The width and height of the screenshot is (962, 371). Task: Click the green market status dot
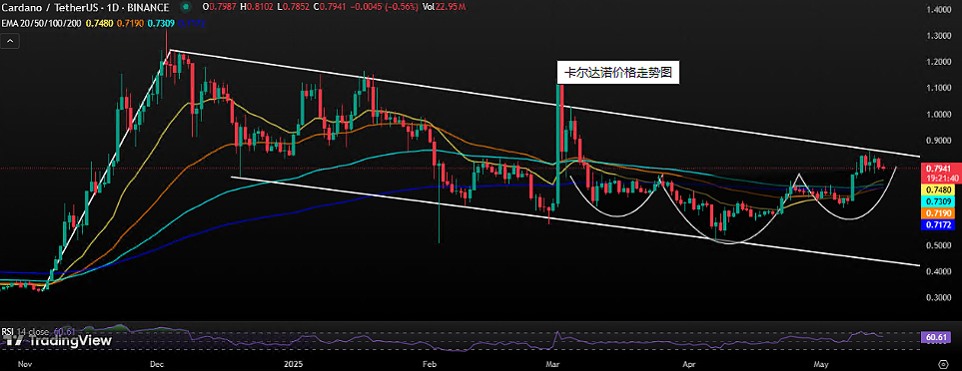tap(185, 7)
